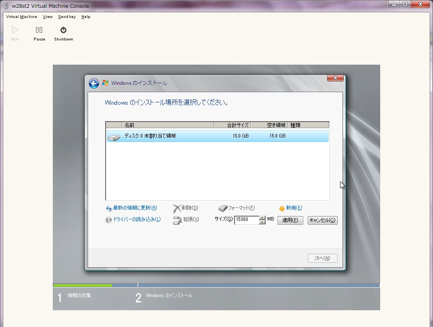The width and height of the screenshot is (433, 327).
Task: Open the Send key menu
Action: pos(67,16)
